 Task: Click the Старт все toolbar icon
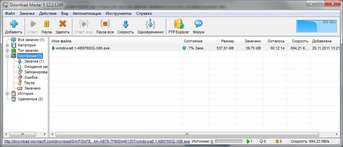84,24
